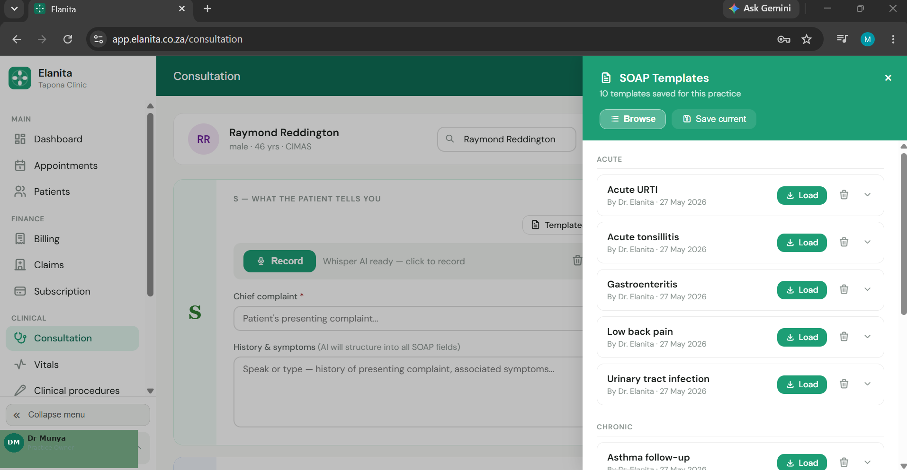
Task: Delete the Acute tonsillitis template
Action: (844, 242)
